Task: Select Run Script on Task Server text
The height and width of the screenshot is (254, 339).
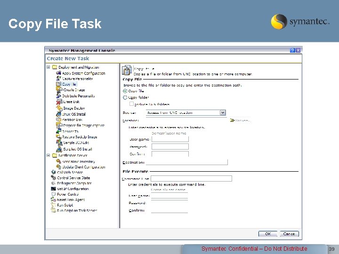Action: tap(77, 210)
